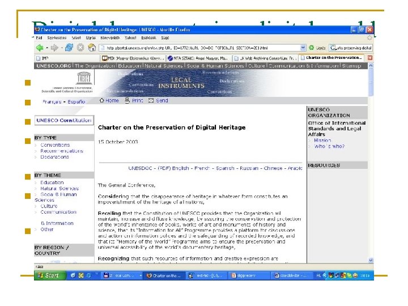Click the Firefox Back arrow button
The height and width of the screenshot is (306, 408).
(x=40, y=48)
